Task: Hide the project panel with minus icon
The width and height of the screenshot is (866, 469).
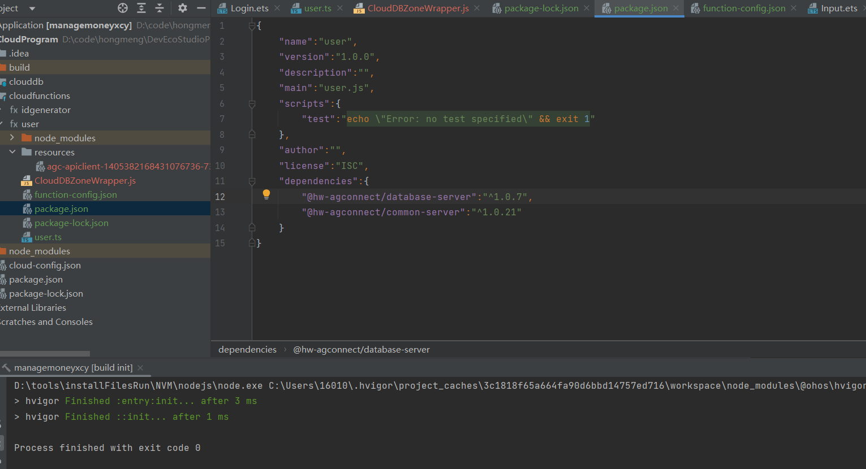Action: pyautogui.click(x=201, y=8)
